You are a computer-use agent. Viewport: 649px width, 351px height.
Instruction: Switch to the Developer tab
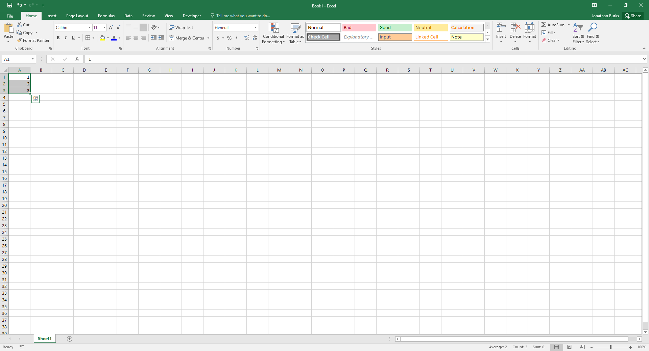tap(192, 16)
